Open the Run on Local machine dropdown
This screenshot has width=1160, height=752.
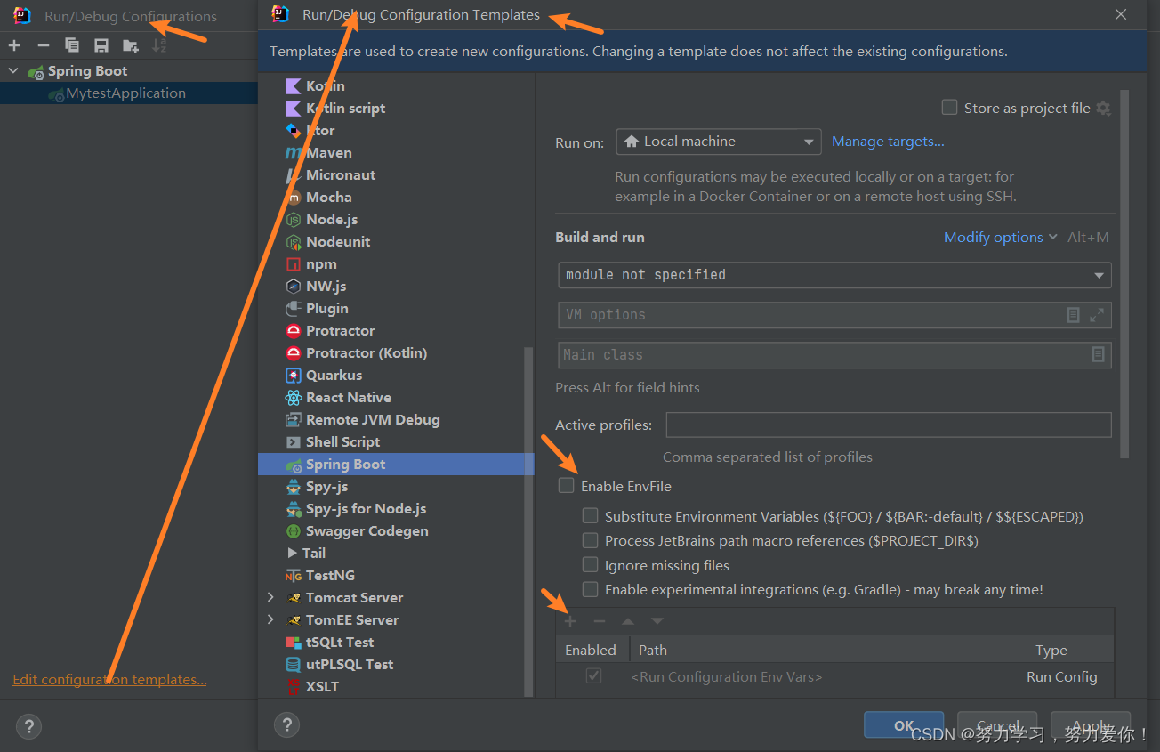pyautogui.click(x=718, y=142)
